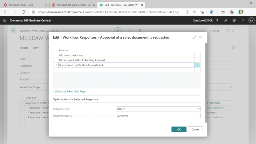256x144 pixels.
Task: Refresh the browser page
Action: (23, 12)
